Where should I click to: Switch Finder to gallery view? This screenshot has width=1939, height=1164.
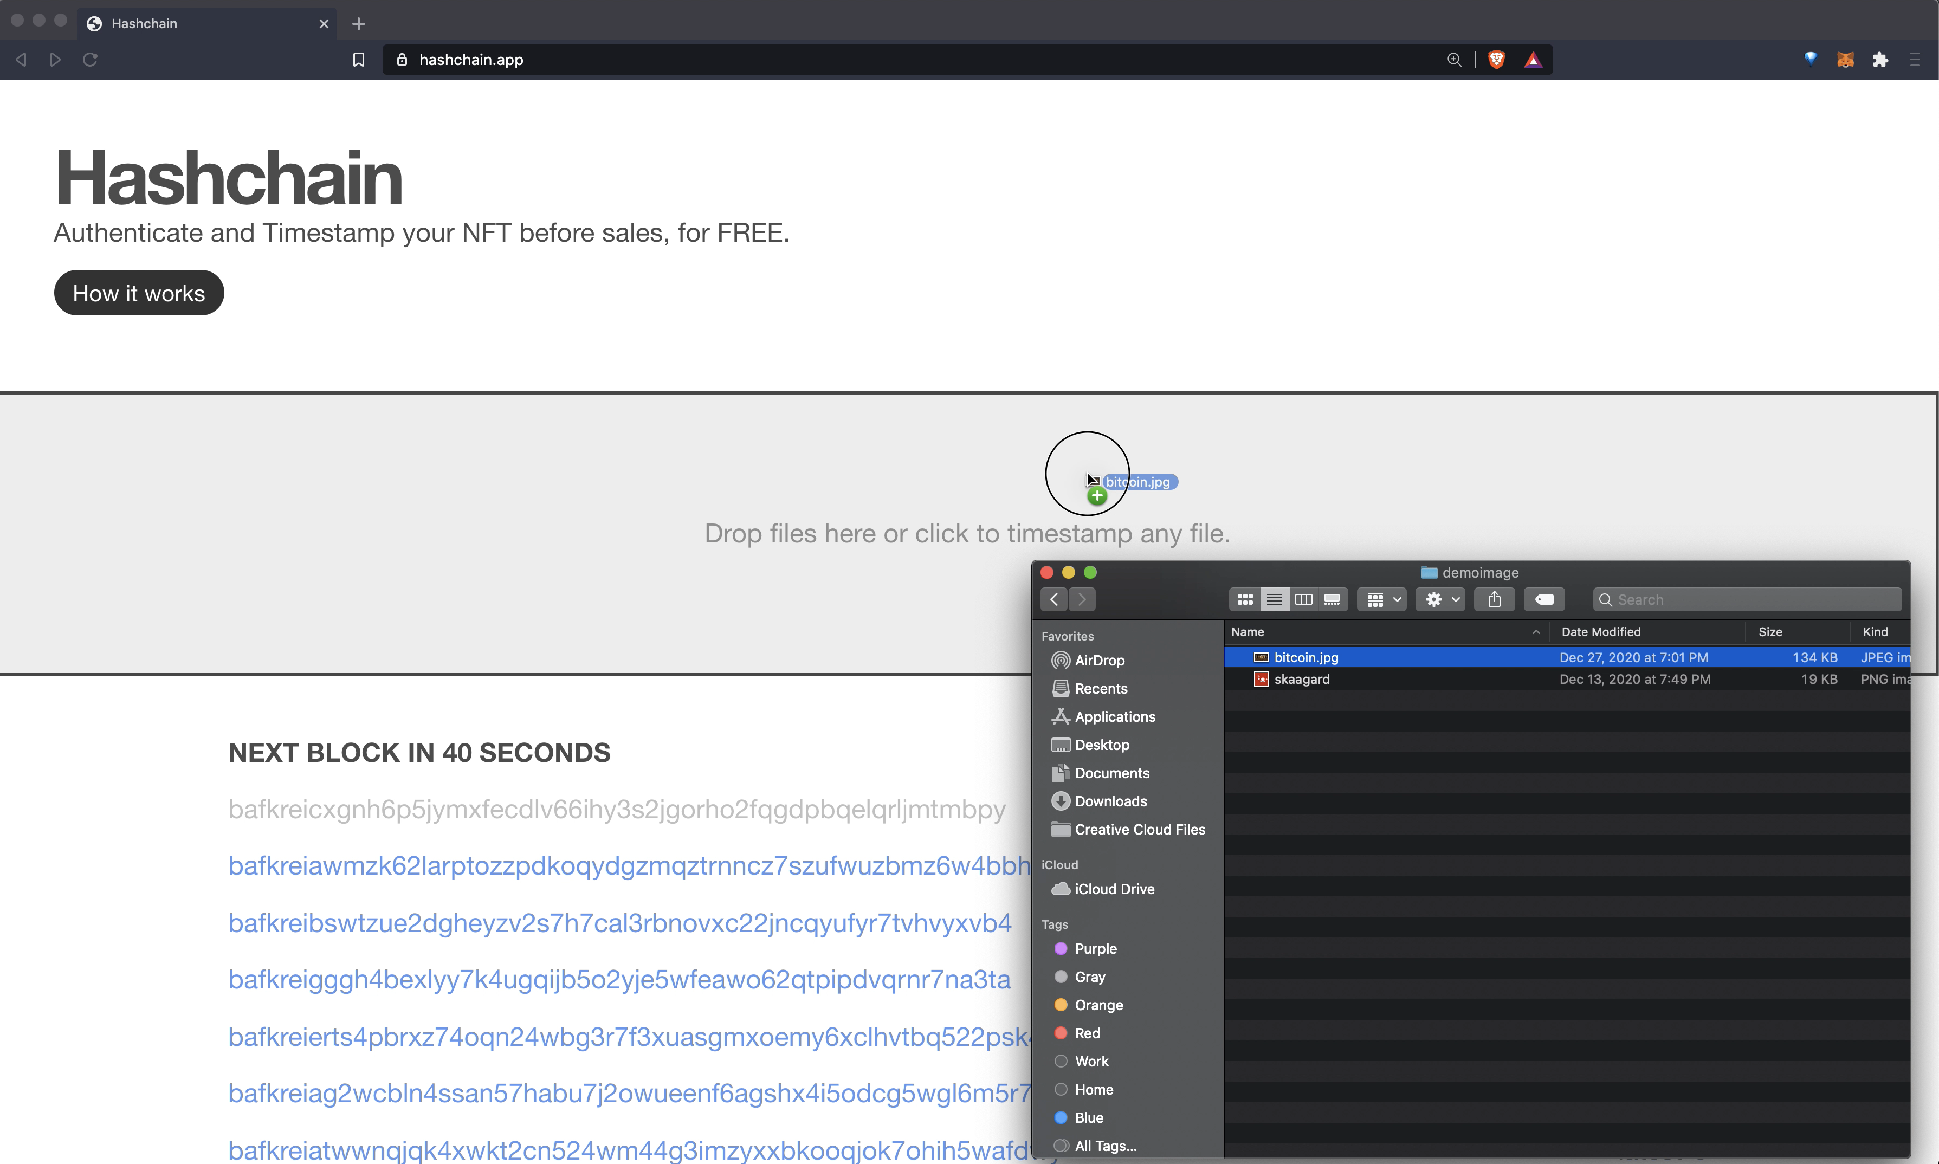point(1332,599)
